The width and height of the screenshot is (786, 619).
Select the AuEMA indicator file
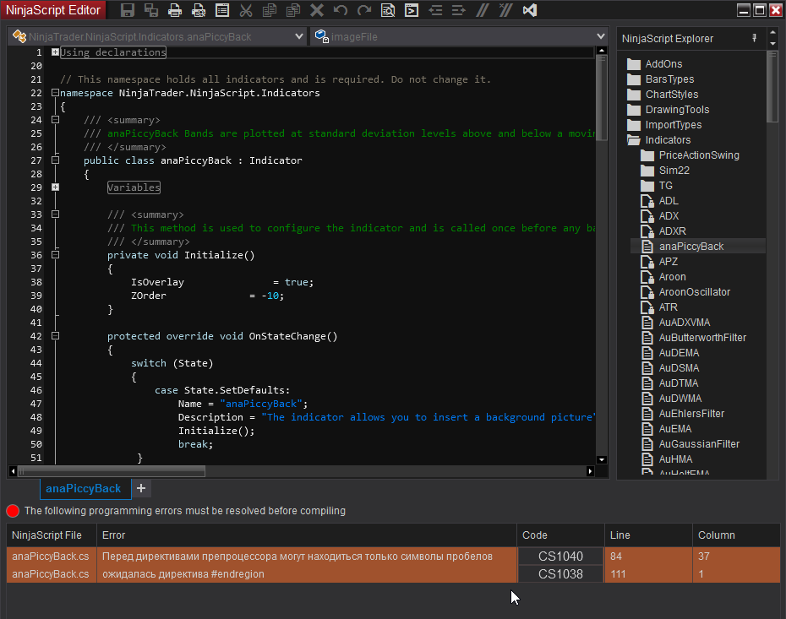click(x=675, y=429)
